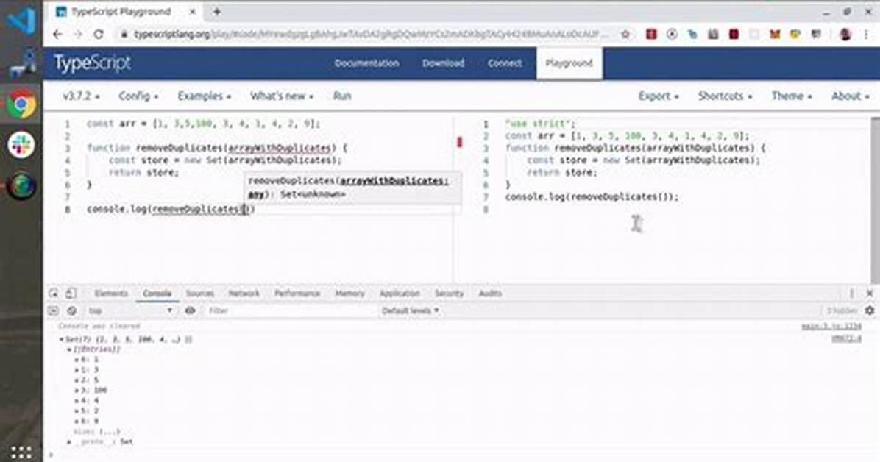Viewport: 880px width, 462px height.
Task: Toggle DevTools inspect element picker
Action: 53,293
